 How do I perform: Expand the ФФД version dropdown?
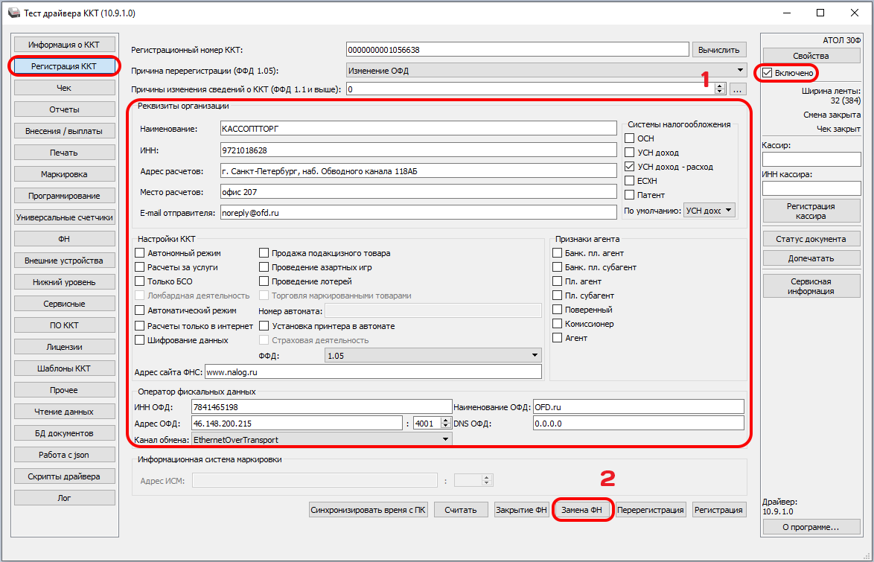433,356
